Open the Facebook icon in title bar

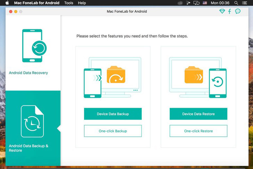229,11
